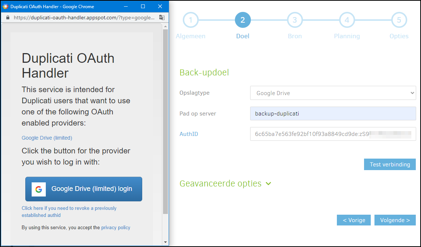Click the Geavanceerde opties heading
Viewport: 421px width, 247px height.
pyautogui.click(x=220, y=183)
